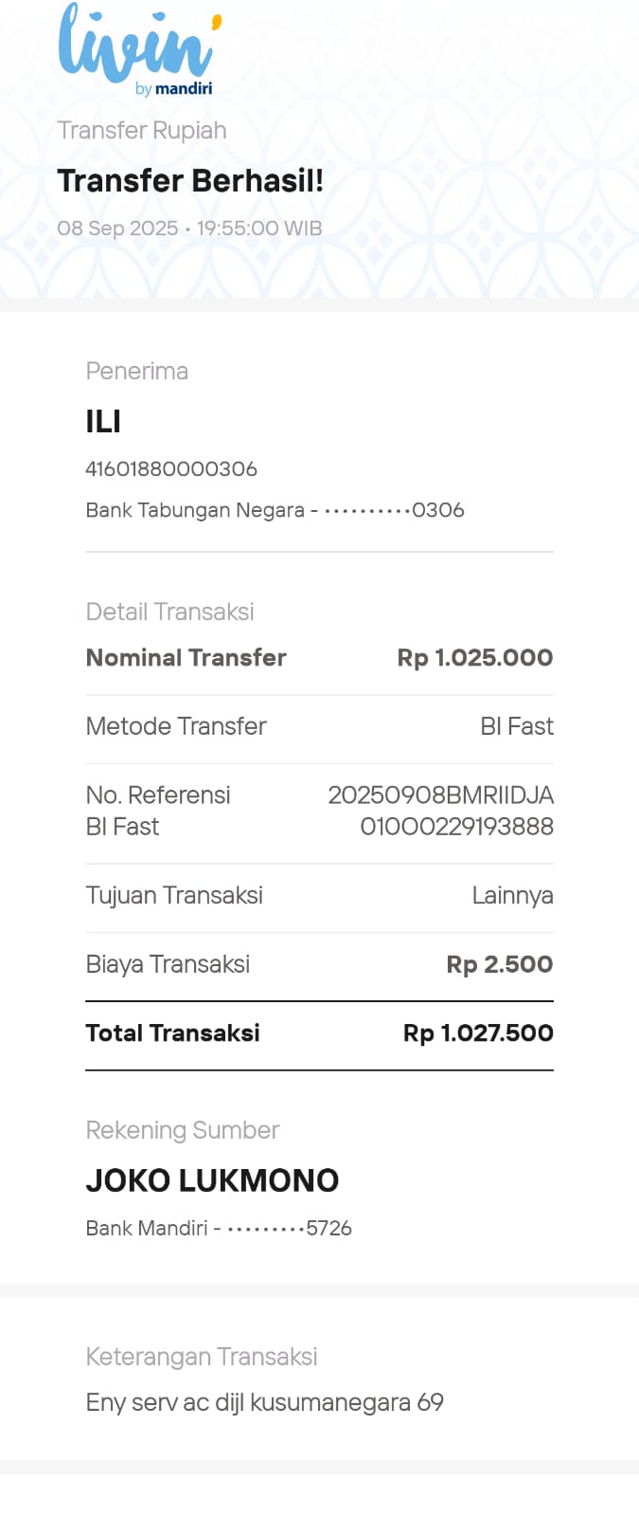Image resolution: width=639 pixels, height=1517 pixels.
Task: Click the Penerima section label
Action: 136,371
